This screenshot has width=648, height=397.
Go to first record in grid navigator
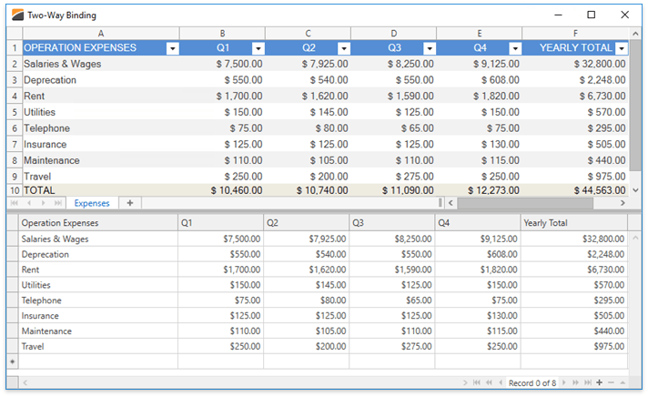(477, 382)
